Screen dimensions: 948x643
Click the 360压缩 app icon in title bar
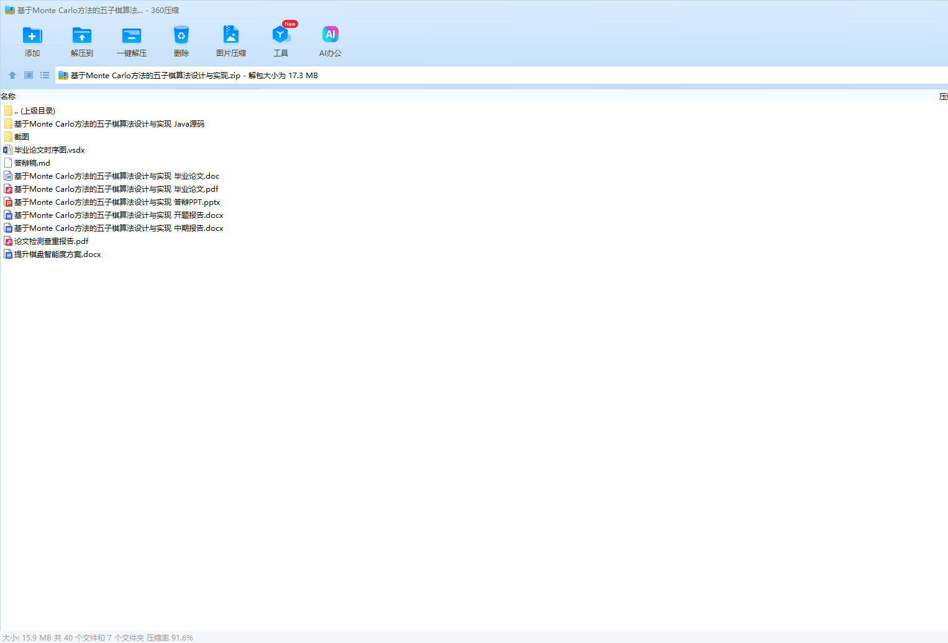(9, 11)
